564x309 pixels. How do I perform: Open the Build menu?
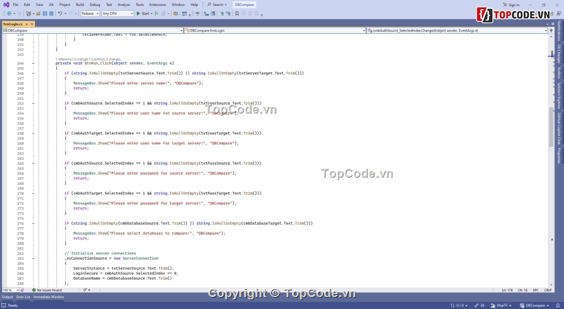click(80, 5)
